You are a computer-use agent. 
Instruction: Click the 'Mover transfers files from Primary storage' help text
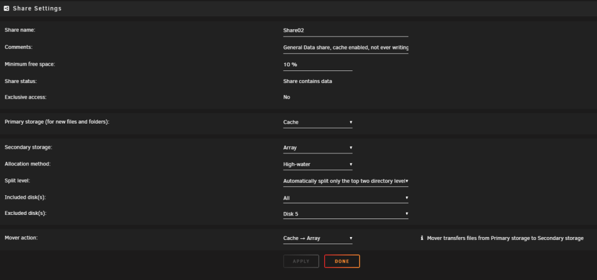point(505,238)
